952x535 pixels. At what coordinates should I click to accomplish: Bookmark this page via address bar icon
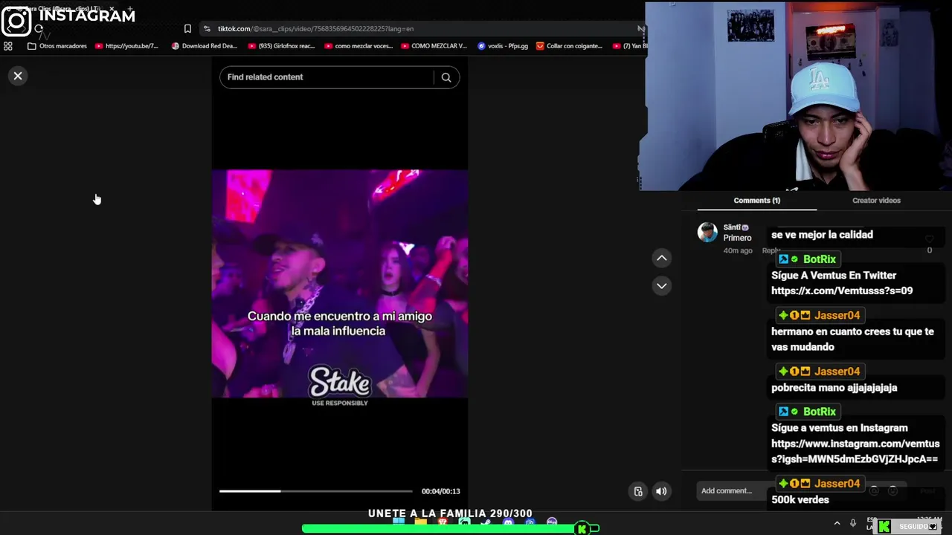(x=187, y=28)
